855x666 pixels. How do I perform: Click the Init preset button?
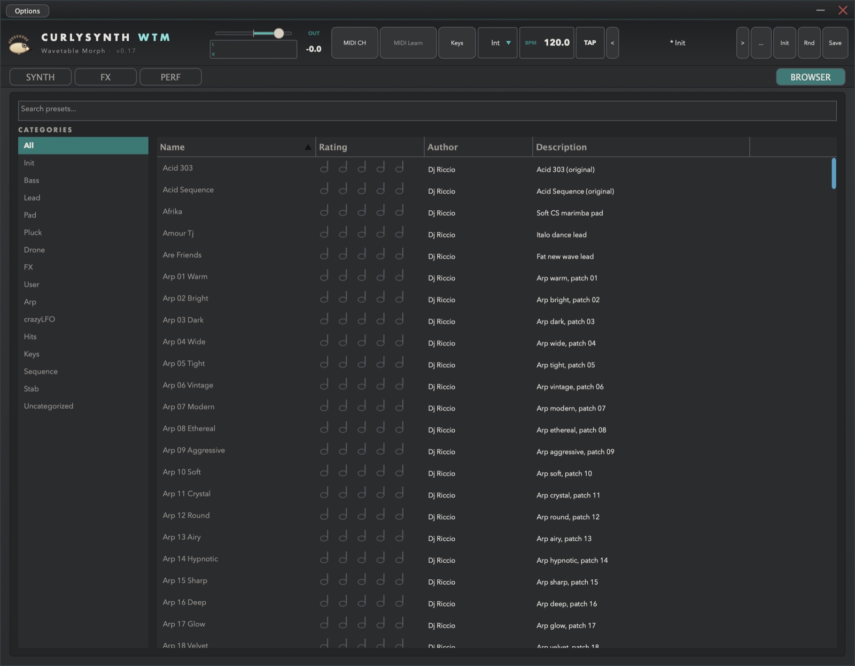(x=784, y=43)
